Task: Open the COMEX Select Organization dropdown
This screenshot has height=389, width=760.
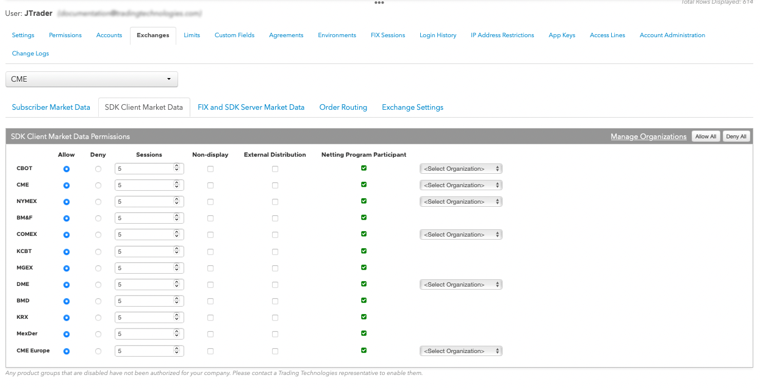Action: tap(461, 235)
